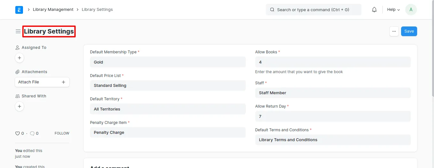Screen dimensions: 434x168
Task: Open the Default Price List link field
Action: [x=168, y=86]
